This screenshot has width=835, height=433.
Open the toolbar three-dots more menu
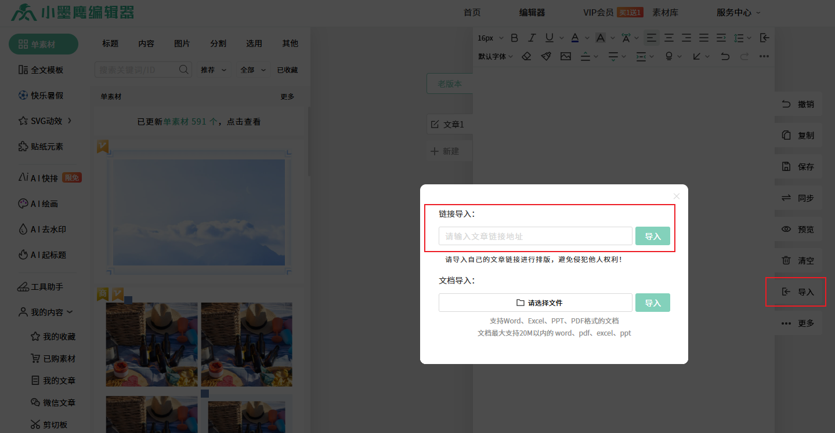pyautogui.click(x=764, y=56)
